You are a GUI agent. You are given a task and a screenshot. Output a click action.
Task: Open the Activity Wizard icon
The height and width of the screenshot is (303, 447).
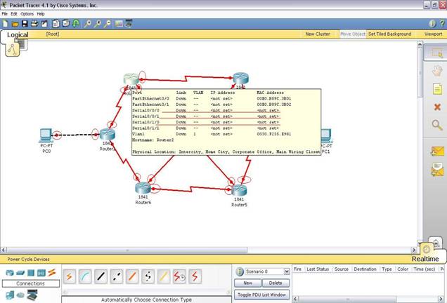[44, 24]
